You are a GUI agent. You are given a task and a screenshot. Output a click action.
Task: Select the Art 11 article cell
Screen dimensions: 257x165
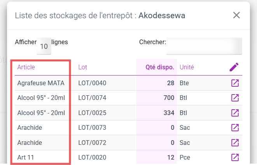tap(25, 157)
